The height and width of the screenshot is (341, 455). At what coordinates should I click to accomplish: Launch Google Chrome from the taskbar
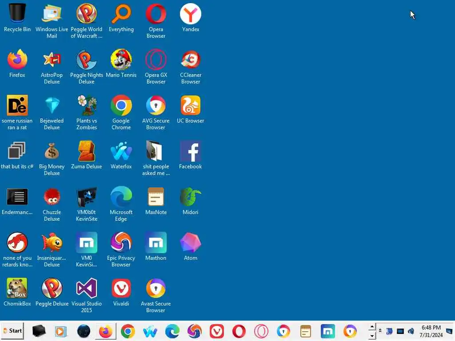tap(128, 331)
